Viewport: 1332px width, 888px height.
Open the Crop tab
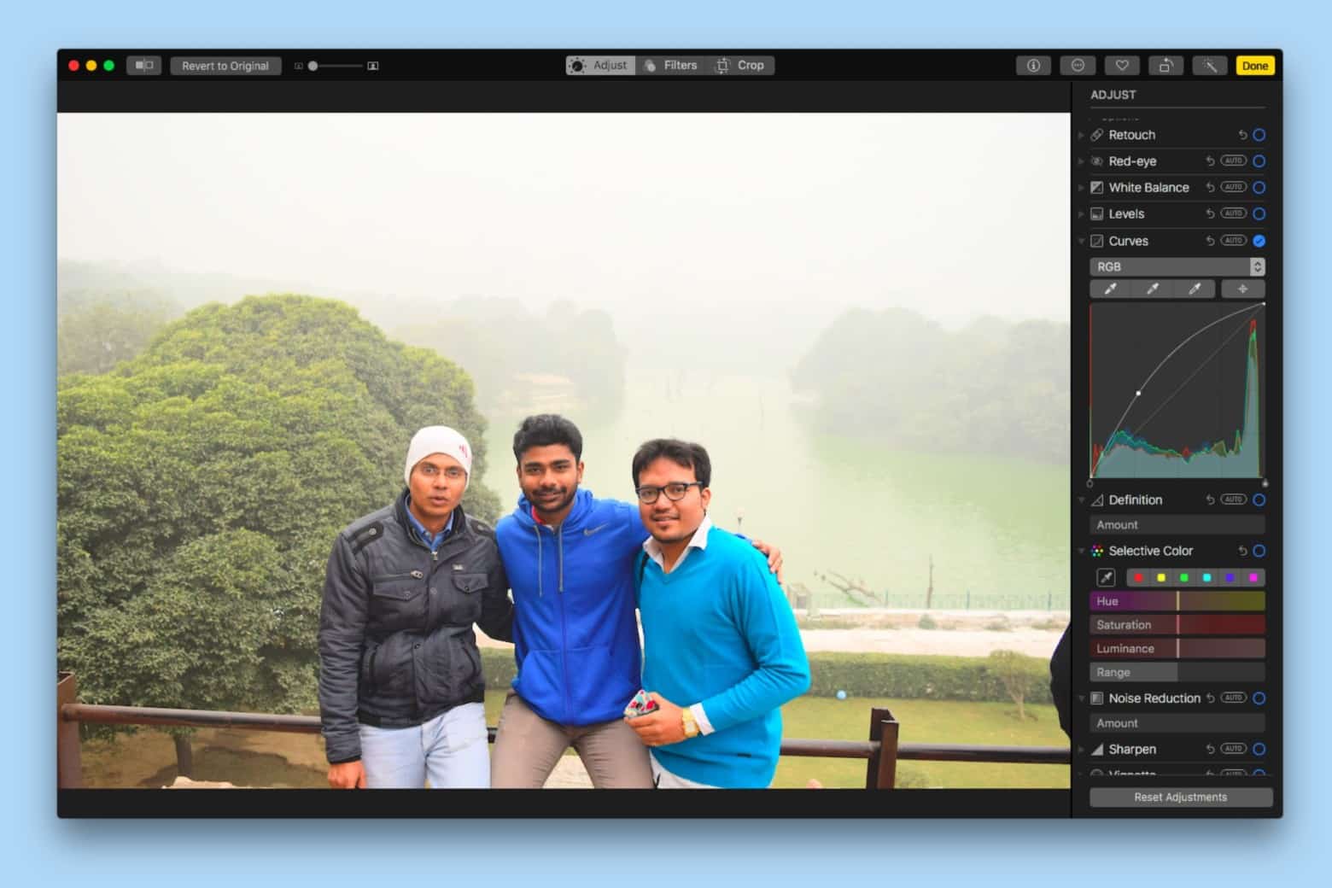click(741, 65)
